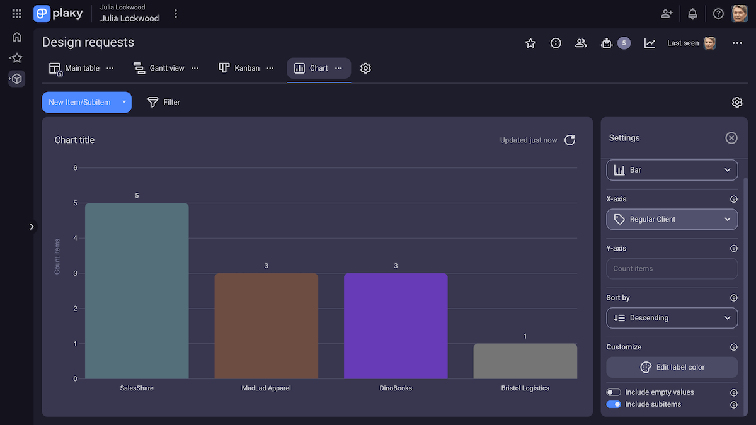
Task: Click the New Item/Subitem button
Action: point(80,101)
